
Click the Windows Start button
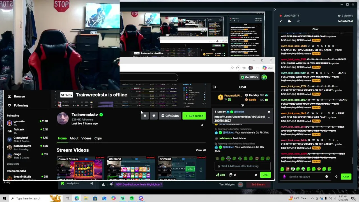(x=4, y=198)
